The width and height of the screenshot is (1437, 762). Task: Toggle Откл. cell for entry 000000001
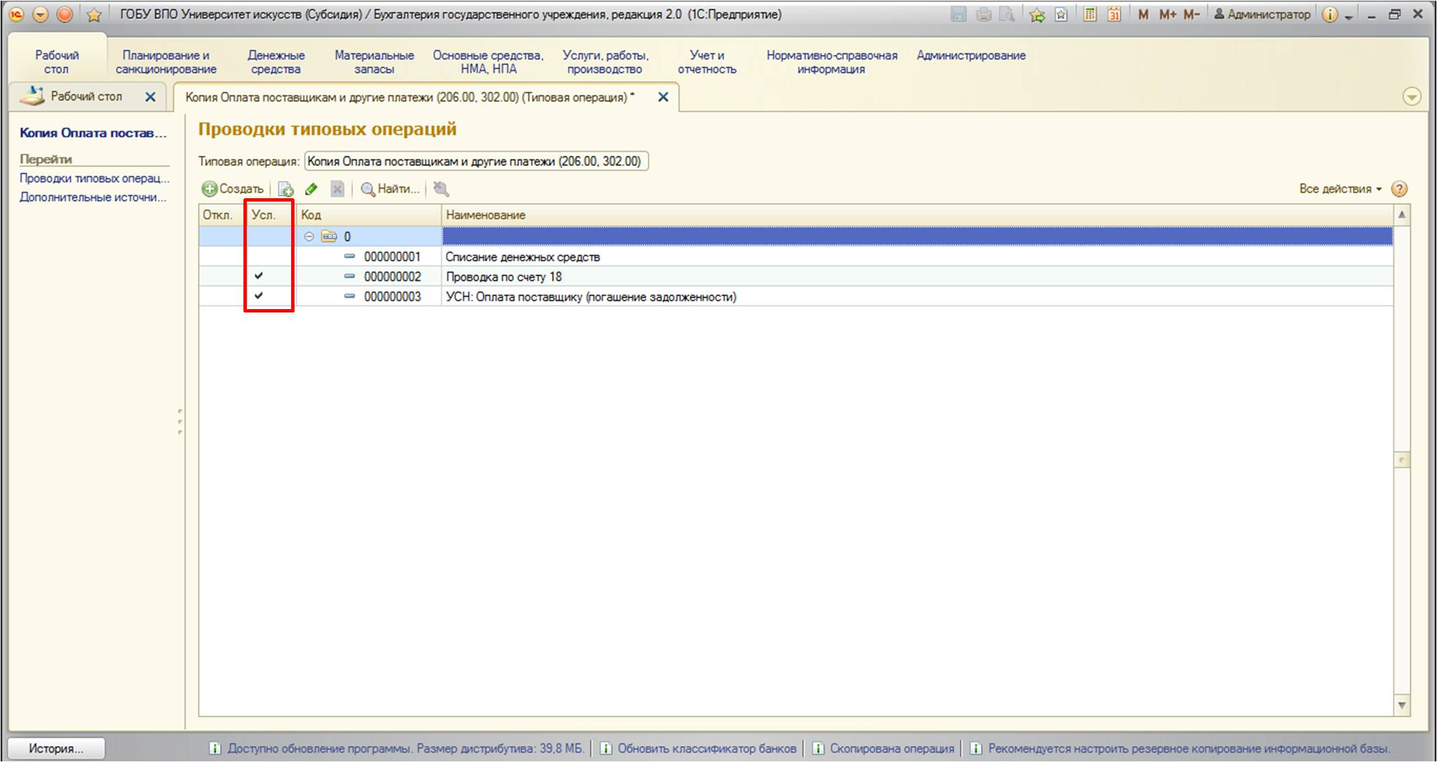coord(223,257)
